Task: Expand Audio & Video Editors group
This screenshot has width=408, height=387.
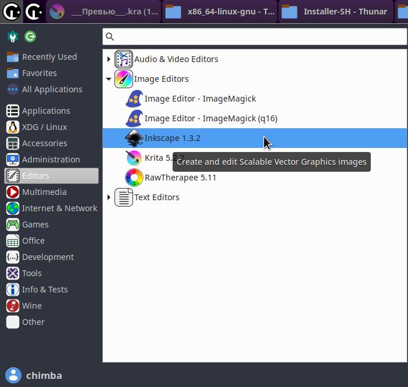Action: (109, 59)
